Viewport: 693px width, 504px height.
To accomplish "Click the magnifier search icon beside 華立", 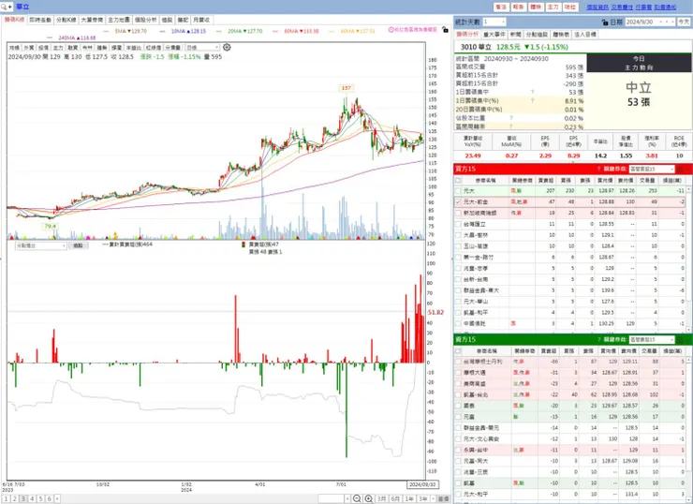I will (4, 7).
